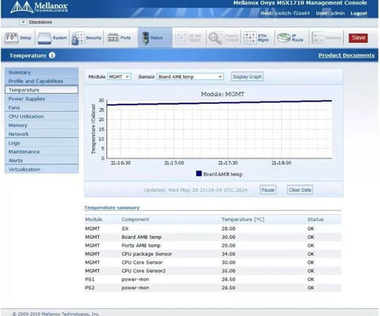The height and width of the screenshot is (316, 380).
Task: Expand the Standalone dropdown arrow
Action: click(x=24, y=22)
